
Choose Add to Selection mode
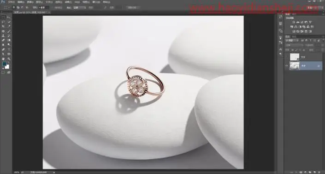tap(18, 7)
